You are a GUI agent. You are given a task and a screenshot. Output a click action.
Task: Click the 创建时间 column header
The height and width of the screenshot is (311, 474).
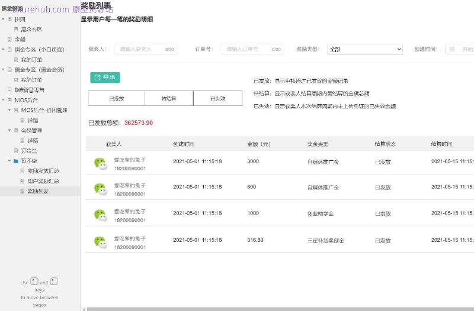184,144
